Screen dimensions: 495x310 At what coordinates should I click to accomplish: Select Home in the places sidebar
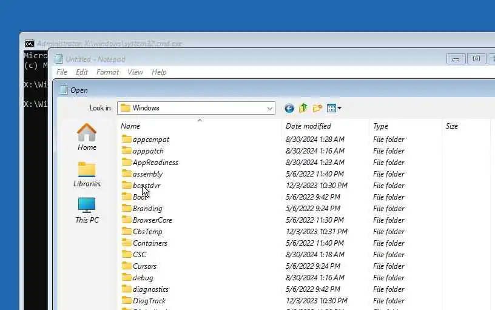[x=87, y=137]
